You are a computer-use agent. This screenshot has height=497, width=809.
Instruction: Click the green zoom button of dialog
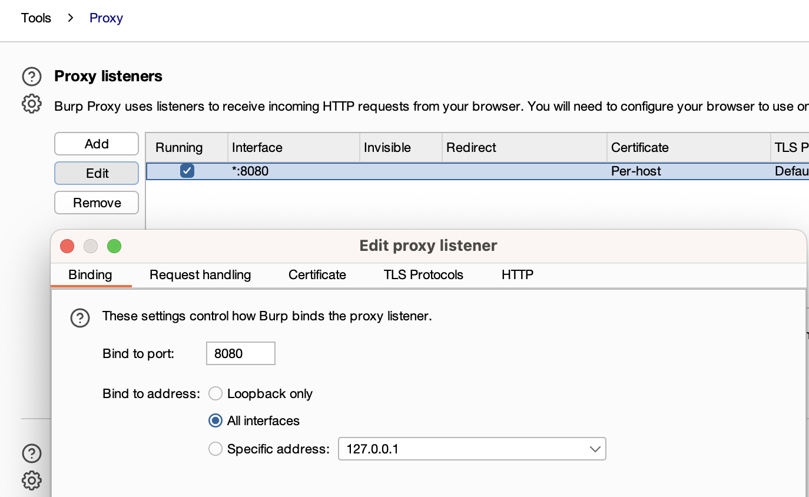[114, 246]
